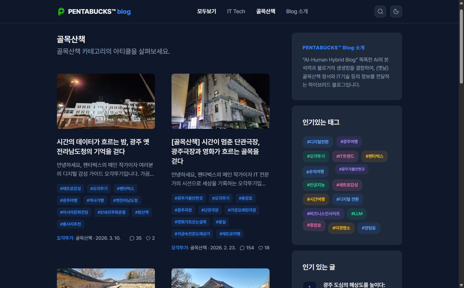Select the 골목산책 navigation item
This screenshot has width=464, height=288.
coord(266,11)
